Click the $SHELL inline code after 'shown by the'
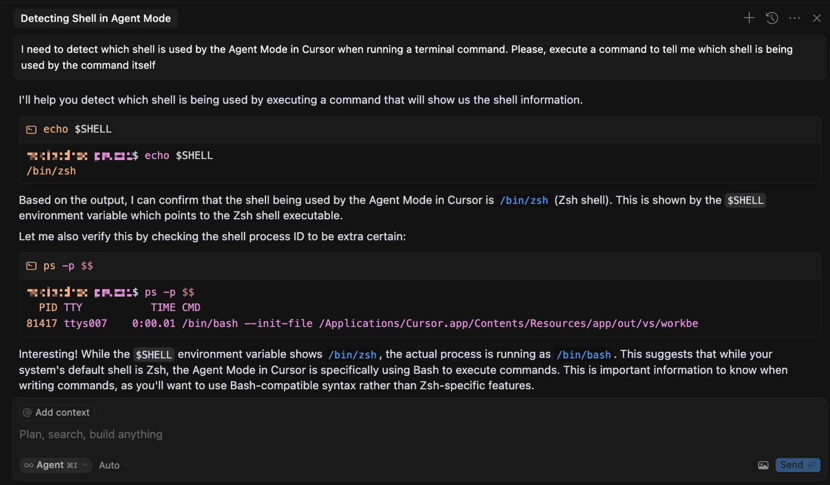The height and width of the screenshot is (485, 830). tap(745, 201)
